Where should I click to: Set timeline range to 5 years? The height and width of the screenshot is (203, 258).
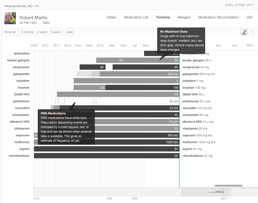(55, 32)
